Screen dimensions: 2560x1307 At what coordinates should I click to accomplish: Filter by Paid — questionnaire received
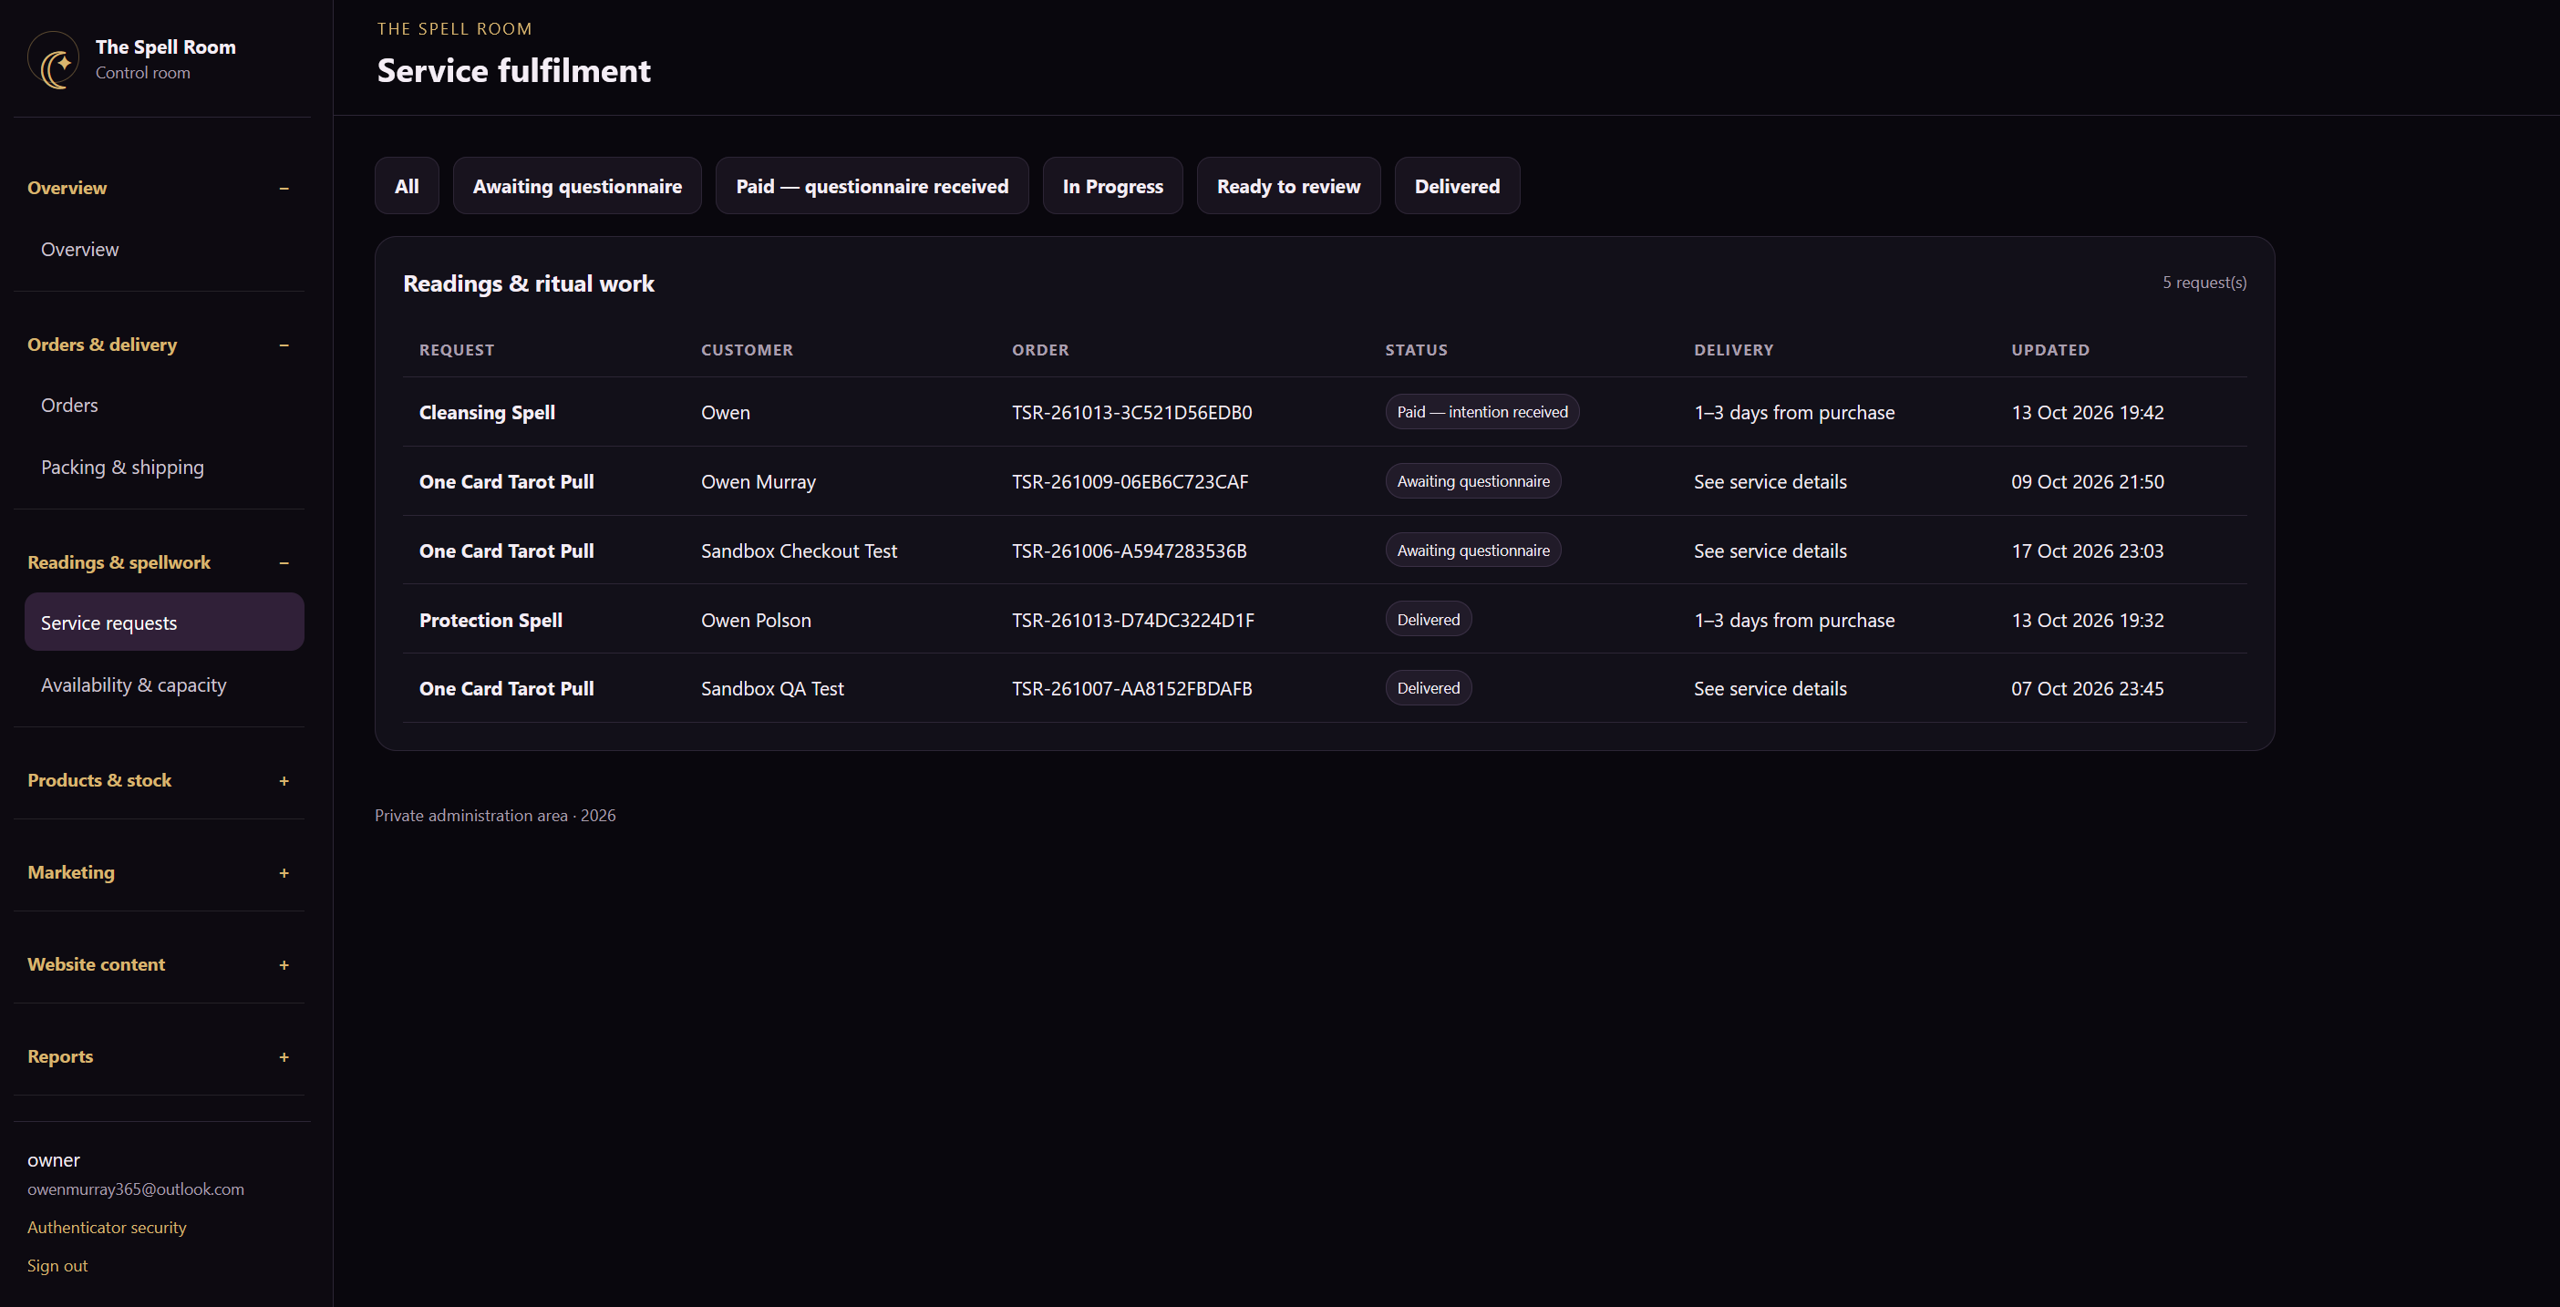(x=872, y=186)
